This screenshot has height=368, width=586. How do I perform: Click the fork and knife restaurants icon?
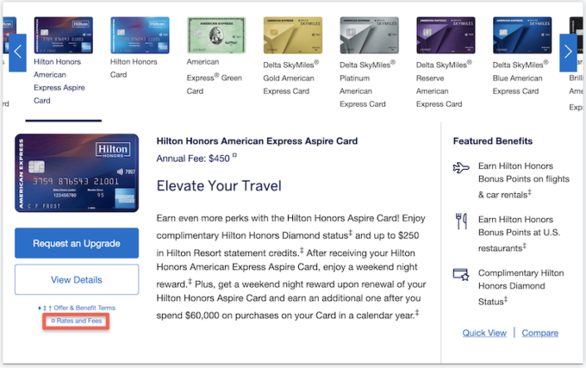point(461,220)
